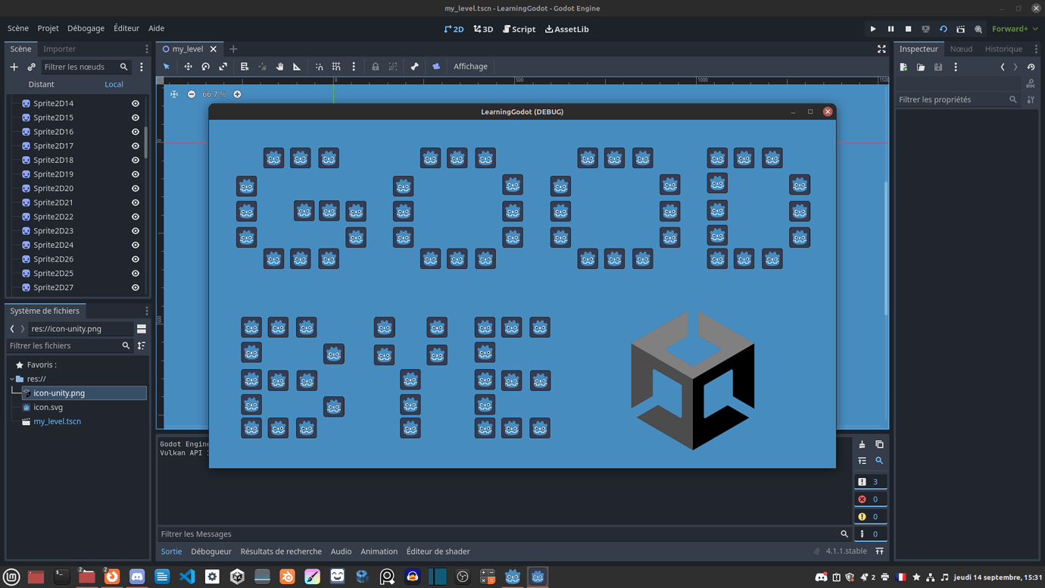Clear the output log with the broom icon
The width and height of the screenshot is (1045, 588).
[862, 444]
